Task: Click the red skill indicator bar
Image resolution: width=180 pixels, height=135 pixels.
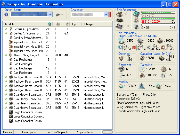Action: click(110, 14)
